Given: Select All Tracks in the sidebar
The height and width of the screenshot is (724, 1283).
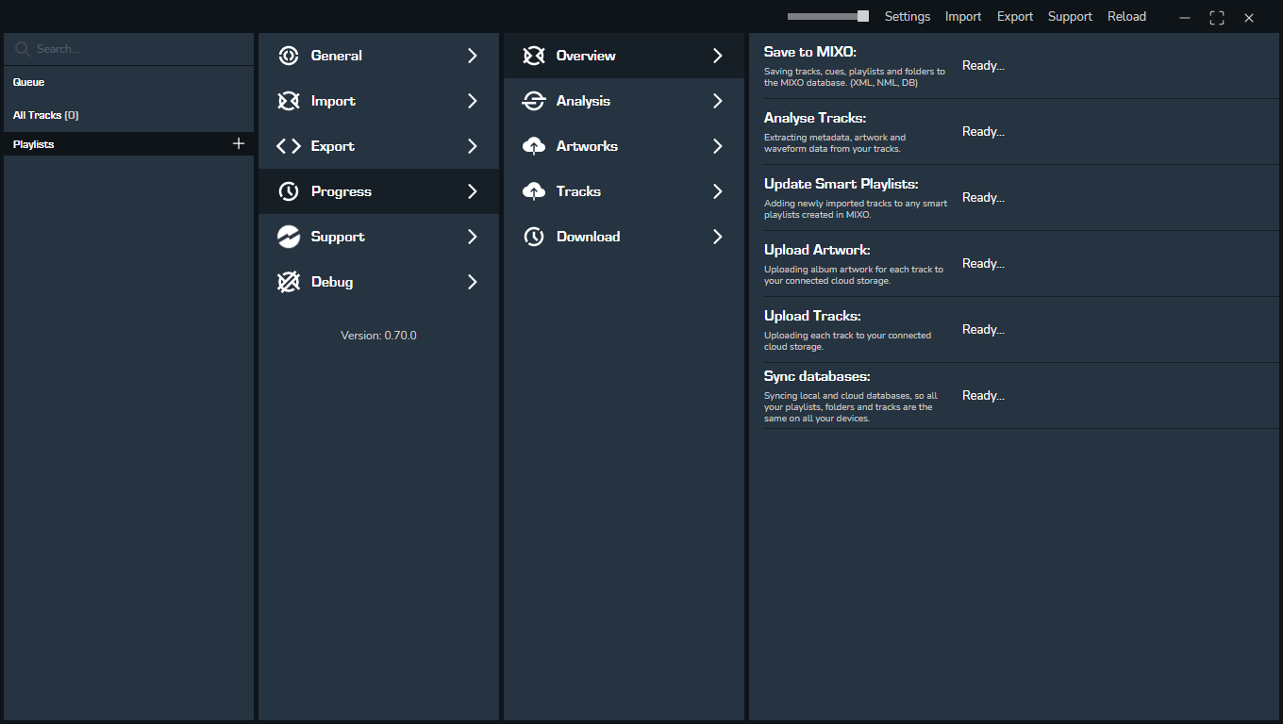Looking at the screenshot, I should click(45, 115).
